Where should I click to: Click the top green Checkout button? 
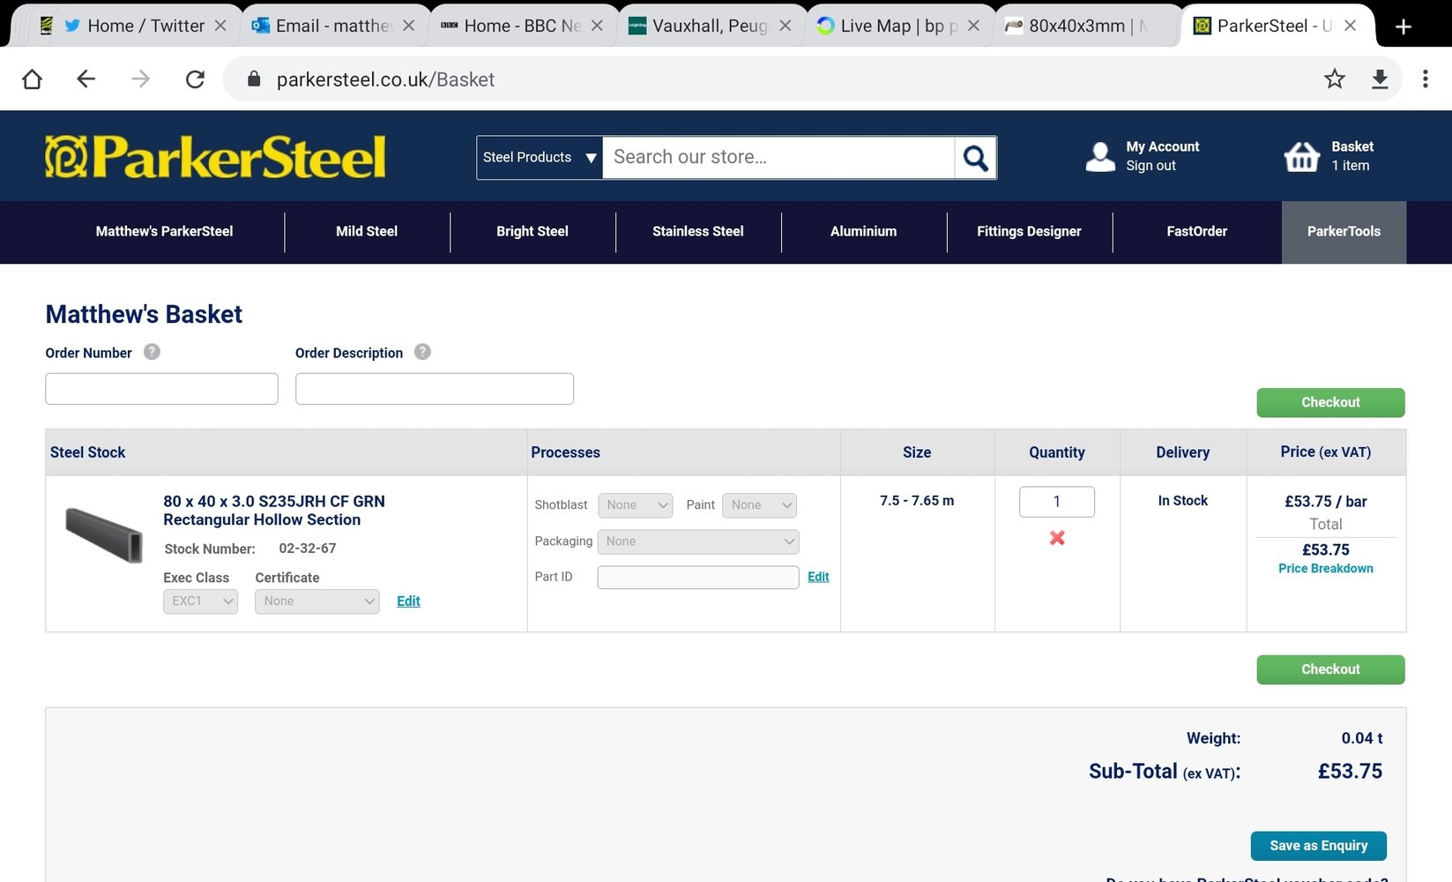[x=1329, y=402]
